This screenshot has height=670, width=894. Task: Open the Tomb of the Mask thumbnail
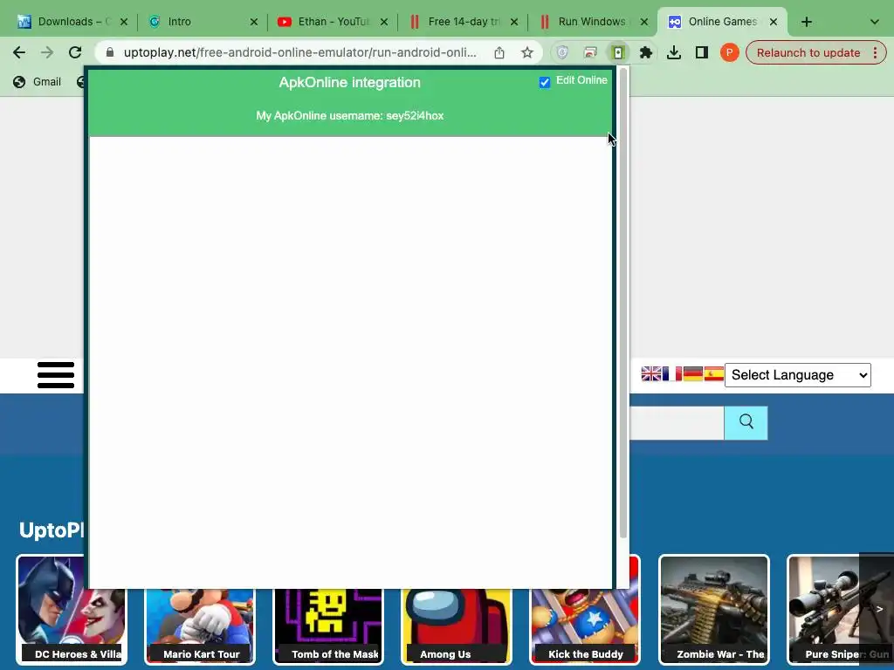tap(328, 626)
